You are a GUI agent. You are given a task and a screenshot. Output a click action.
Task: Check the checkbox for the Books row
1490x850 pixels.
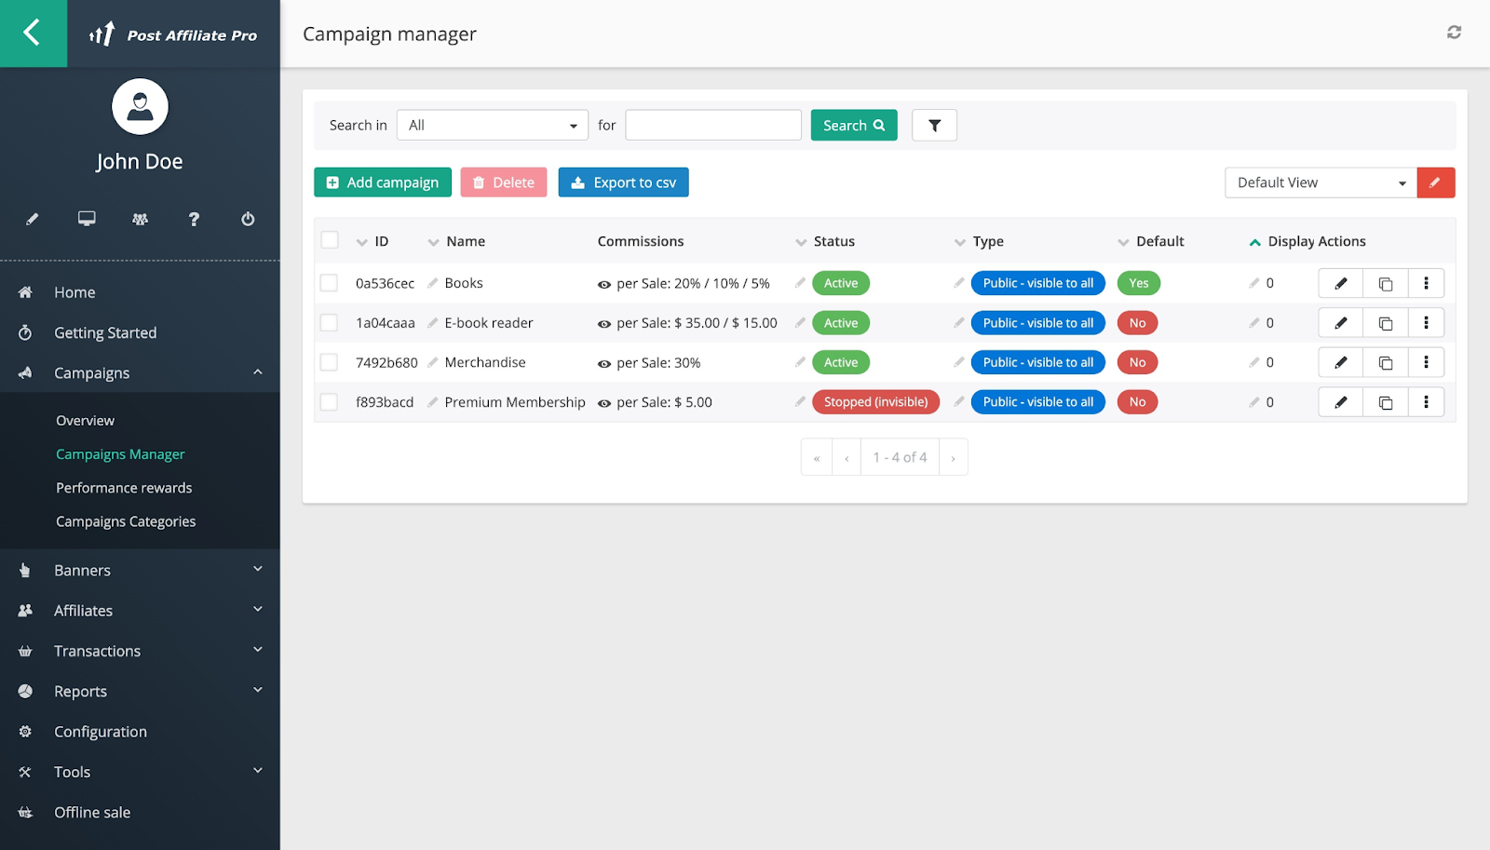(329, 282)
